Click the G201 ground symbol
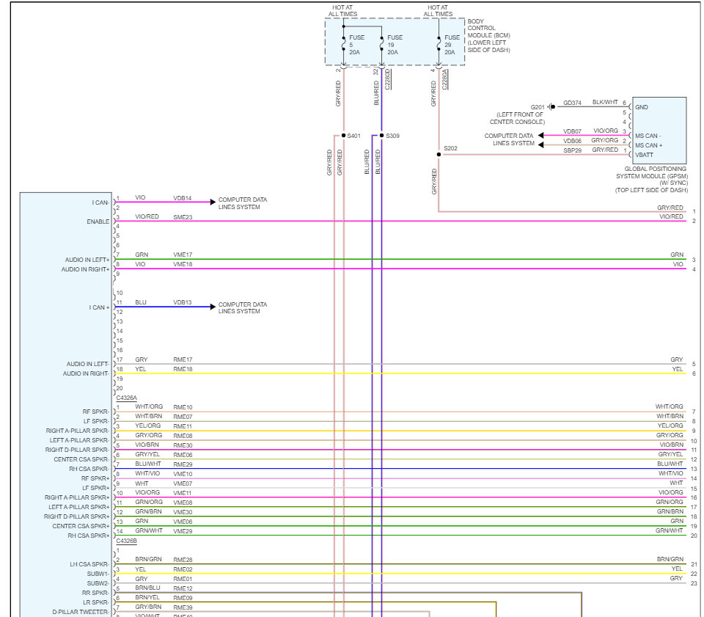This screenshot has width=704, height=617. tap(551, 107)
